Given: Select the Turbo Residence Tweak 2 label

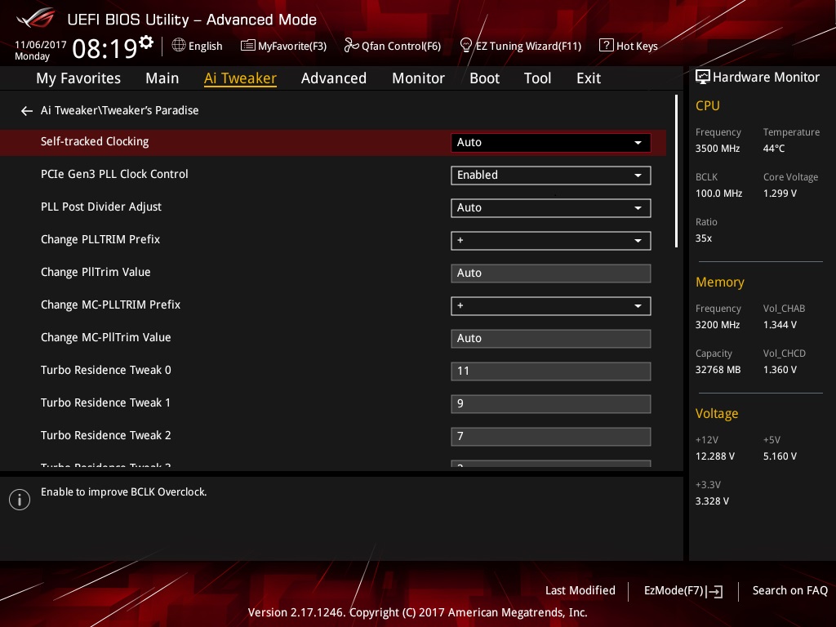Looking at the screenshot, I should pyautogui.click(x=106, y=436).
